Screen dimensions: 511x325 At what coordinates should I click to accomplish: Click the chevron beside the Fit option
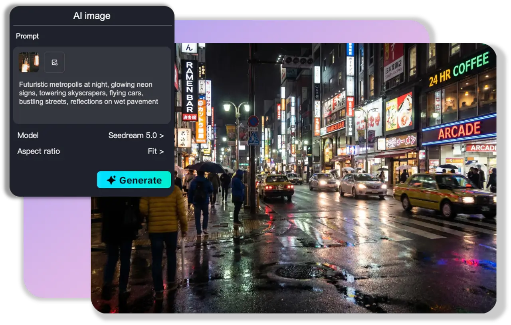pos(161,151)
